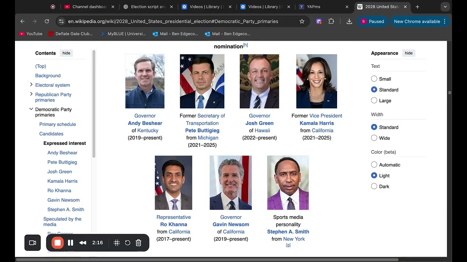
Task: Hide the Contents sidebar
Action: pos(66,53)
